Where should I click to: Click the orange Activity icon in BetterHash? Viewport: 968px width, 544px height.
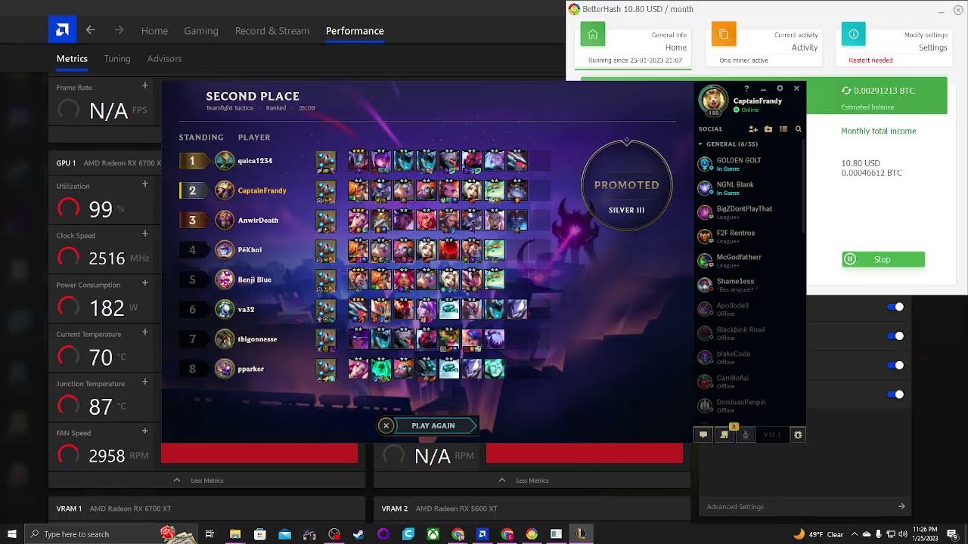tap(724, 35)
